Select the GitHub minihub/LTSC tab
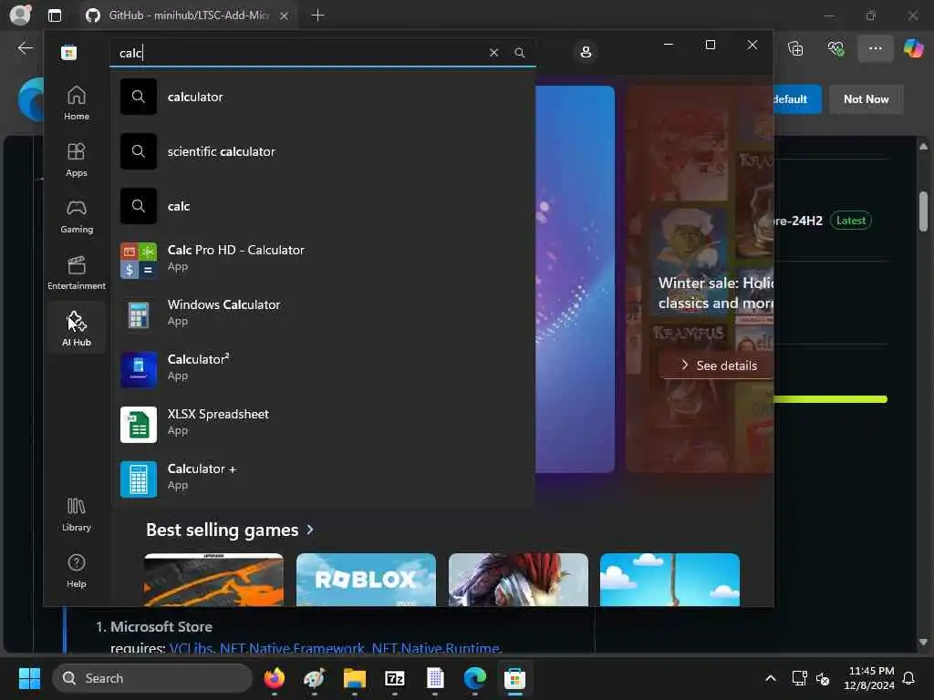934x700 pixels. pos(188,15)
